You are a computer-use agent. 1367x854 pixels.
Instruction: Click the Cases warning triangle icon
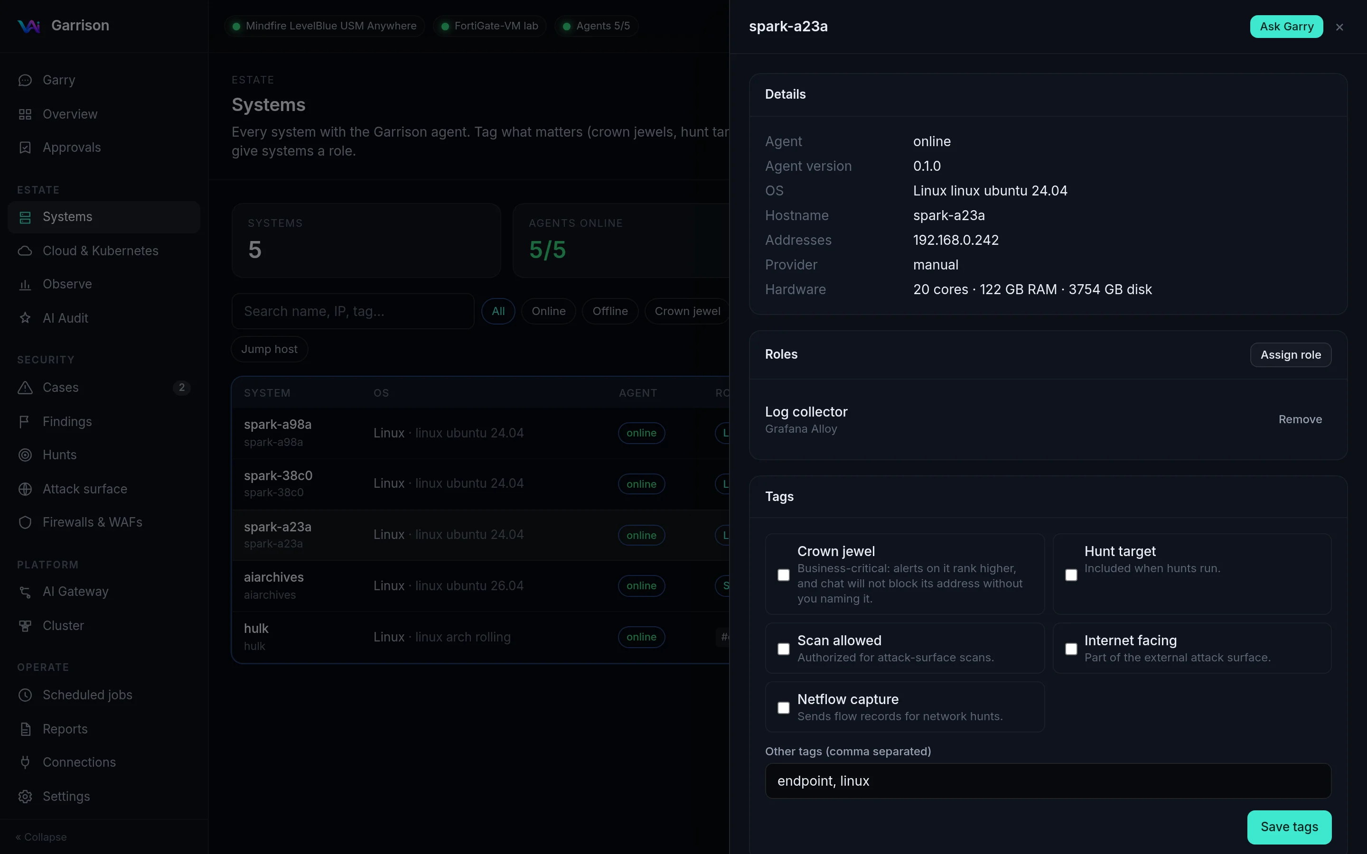[x=25, y=388]
